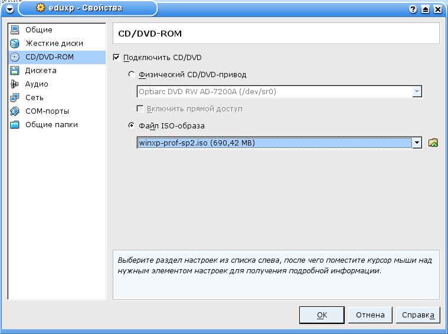This screenshot has width=448, height=334.
Task: Click the Отмена button
Action: point(370,315)
